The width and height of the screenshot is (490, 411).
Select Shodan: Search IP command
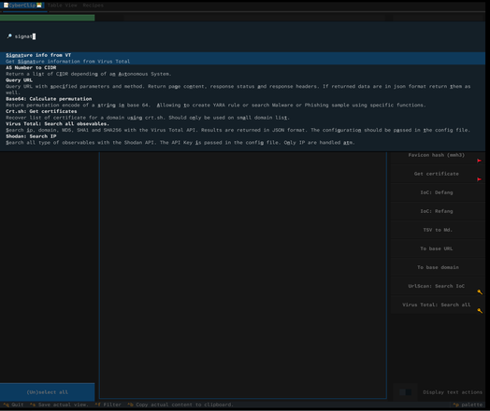point(242,139)
